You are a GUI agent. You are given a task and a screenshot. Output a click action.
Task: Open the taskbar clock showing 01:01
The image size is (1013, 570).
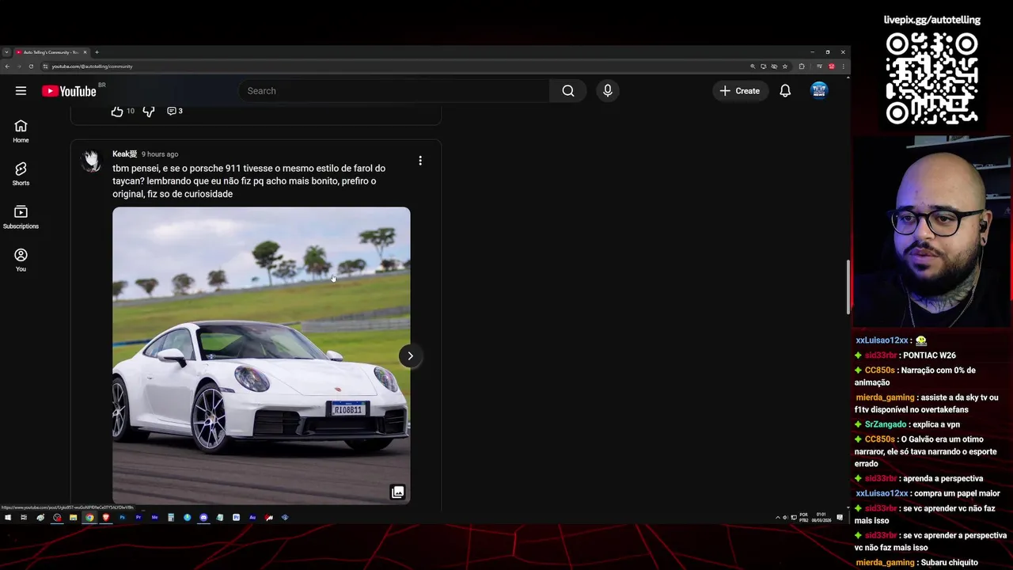tap(821, 518)
